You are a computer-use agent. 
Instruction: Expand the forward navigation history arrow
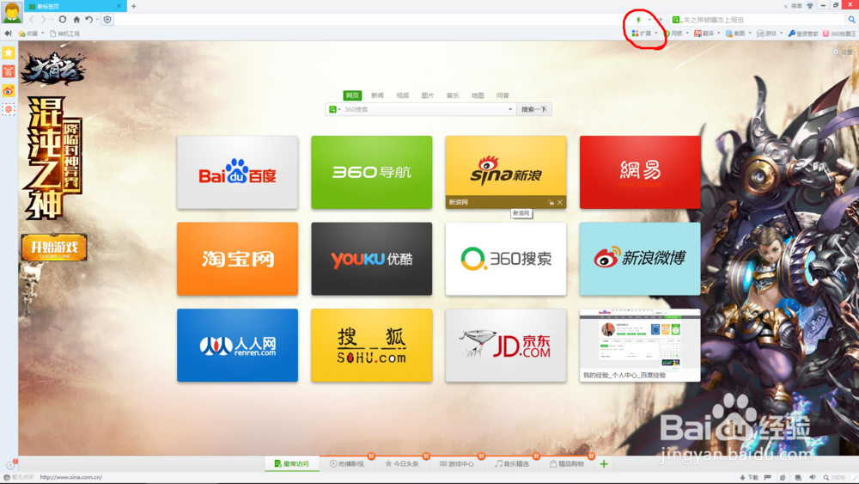tap(52, 20)
